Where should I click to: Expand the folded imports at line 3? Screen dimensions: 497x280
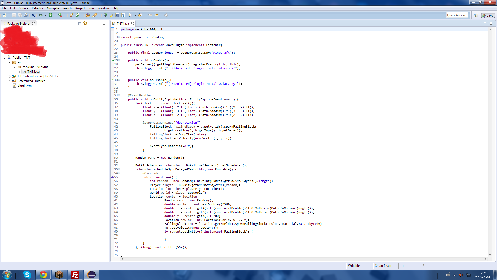(x=119, y=37)
